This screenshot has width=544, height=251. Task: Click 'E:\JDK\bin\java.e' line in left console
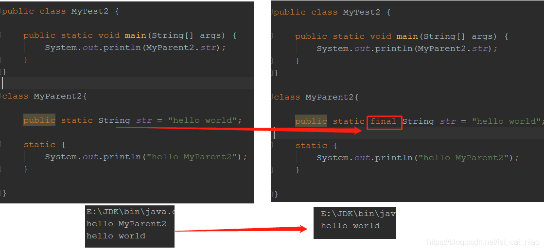click(x=130, y=212)
